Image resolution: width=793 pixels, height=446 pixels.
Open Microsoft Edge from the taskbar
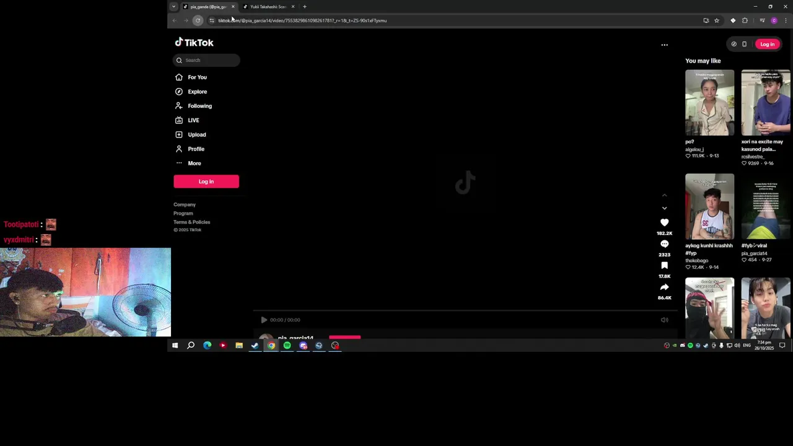[207, 346]
